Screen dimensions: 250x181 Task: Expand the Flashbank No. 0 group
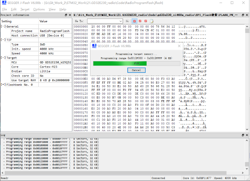3,85
